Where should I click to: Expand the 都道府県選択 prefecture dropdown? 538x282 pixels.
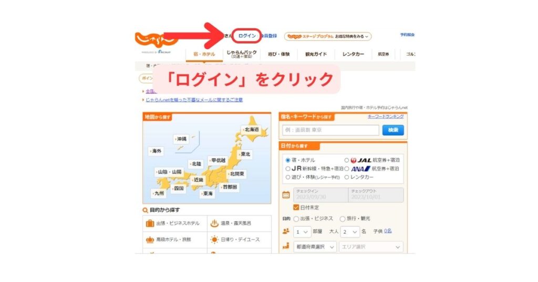(x=315, y=247)
